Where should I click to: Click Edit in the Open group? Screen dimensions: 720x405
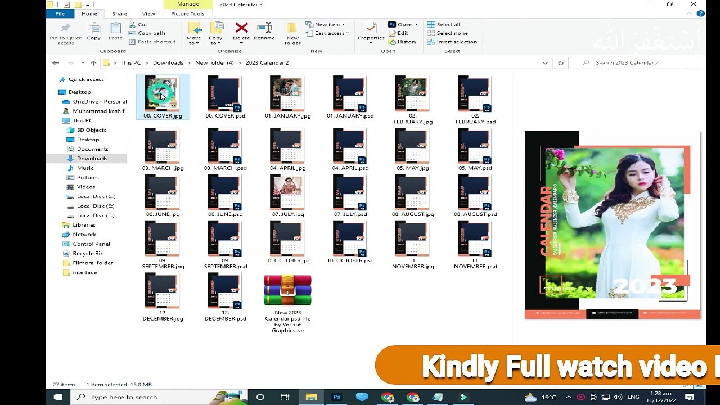tap(398, 33)
